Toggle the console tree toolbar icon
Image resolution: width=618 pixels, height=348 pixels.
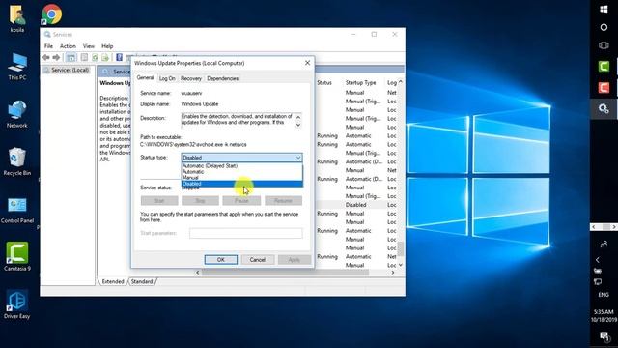(x=70, y=58)
